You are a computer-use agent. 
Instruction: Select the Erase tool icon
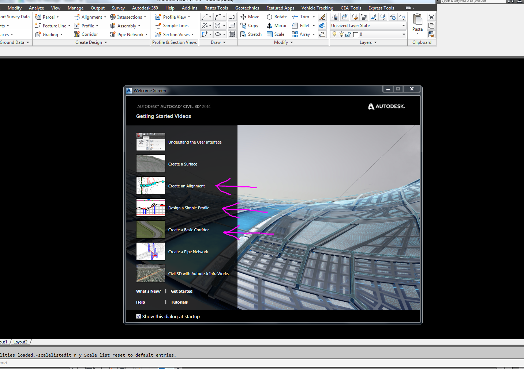click(322, 17)
